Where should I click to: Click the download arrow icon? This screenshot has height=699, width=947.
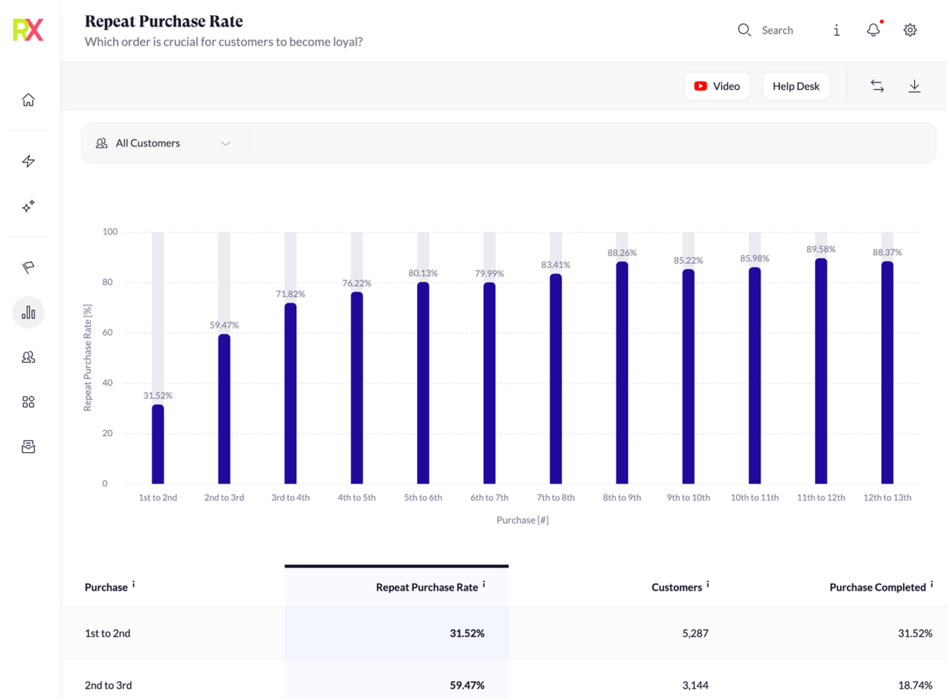pos(914,86)
